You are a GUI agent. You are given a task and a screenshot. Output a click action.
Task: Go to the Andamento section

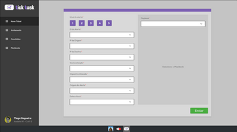16,30
